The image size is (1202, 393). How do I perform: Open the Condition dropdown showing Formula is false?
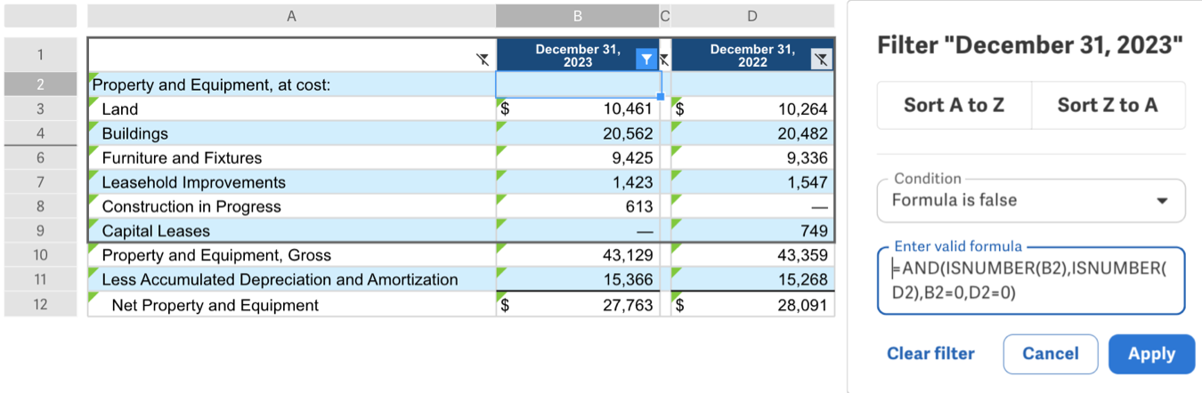pos(1031,201)
